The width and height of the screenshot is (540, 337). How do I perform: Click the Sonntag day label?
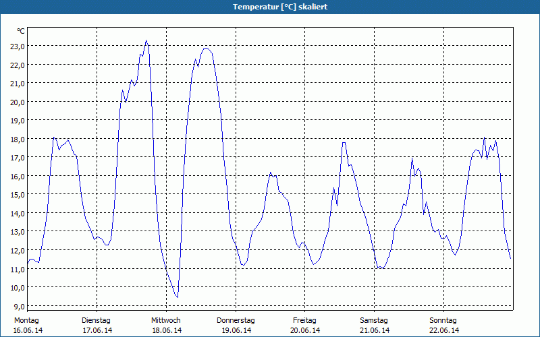[x=443, y=321]
